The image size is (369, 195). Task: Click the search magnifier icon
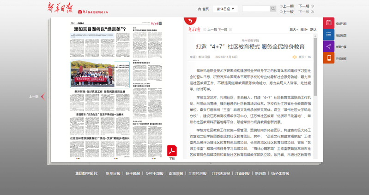[273, 9]
